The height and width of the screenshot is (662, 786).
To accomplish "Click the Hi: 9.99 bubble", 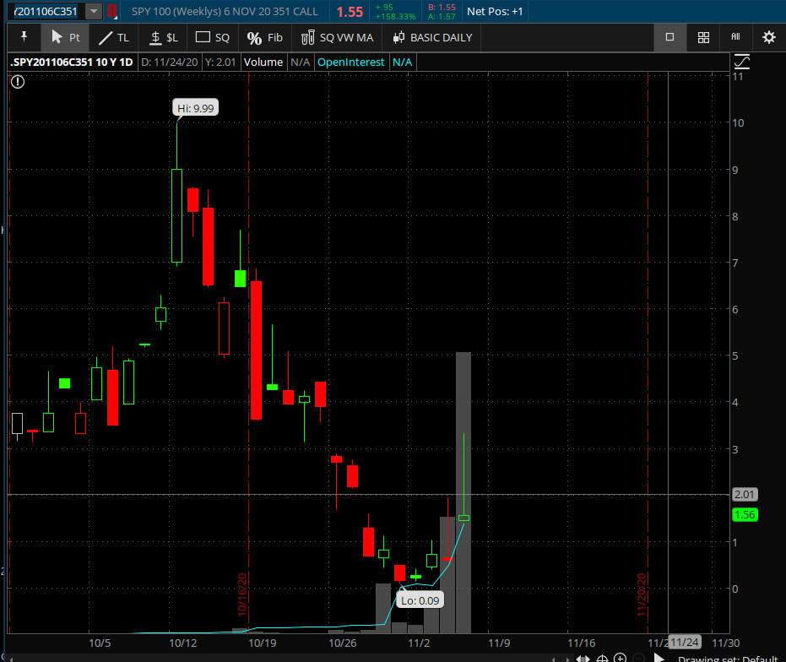I will pos(196,108).
